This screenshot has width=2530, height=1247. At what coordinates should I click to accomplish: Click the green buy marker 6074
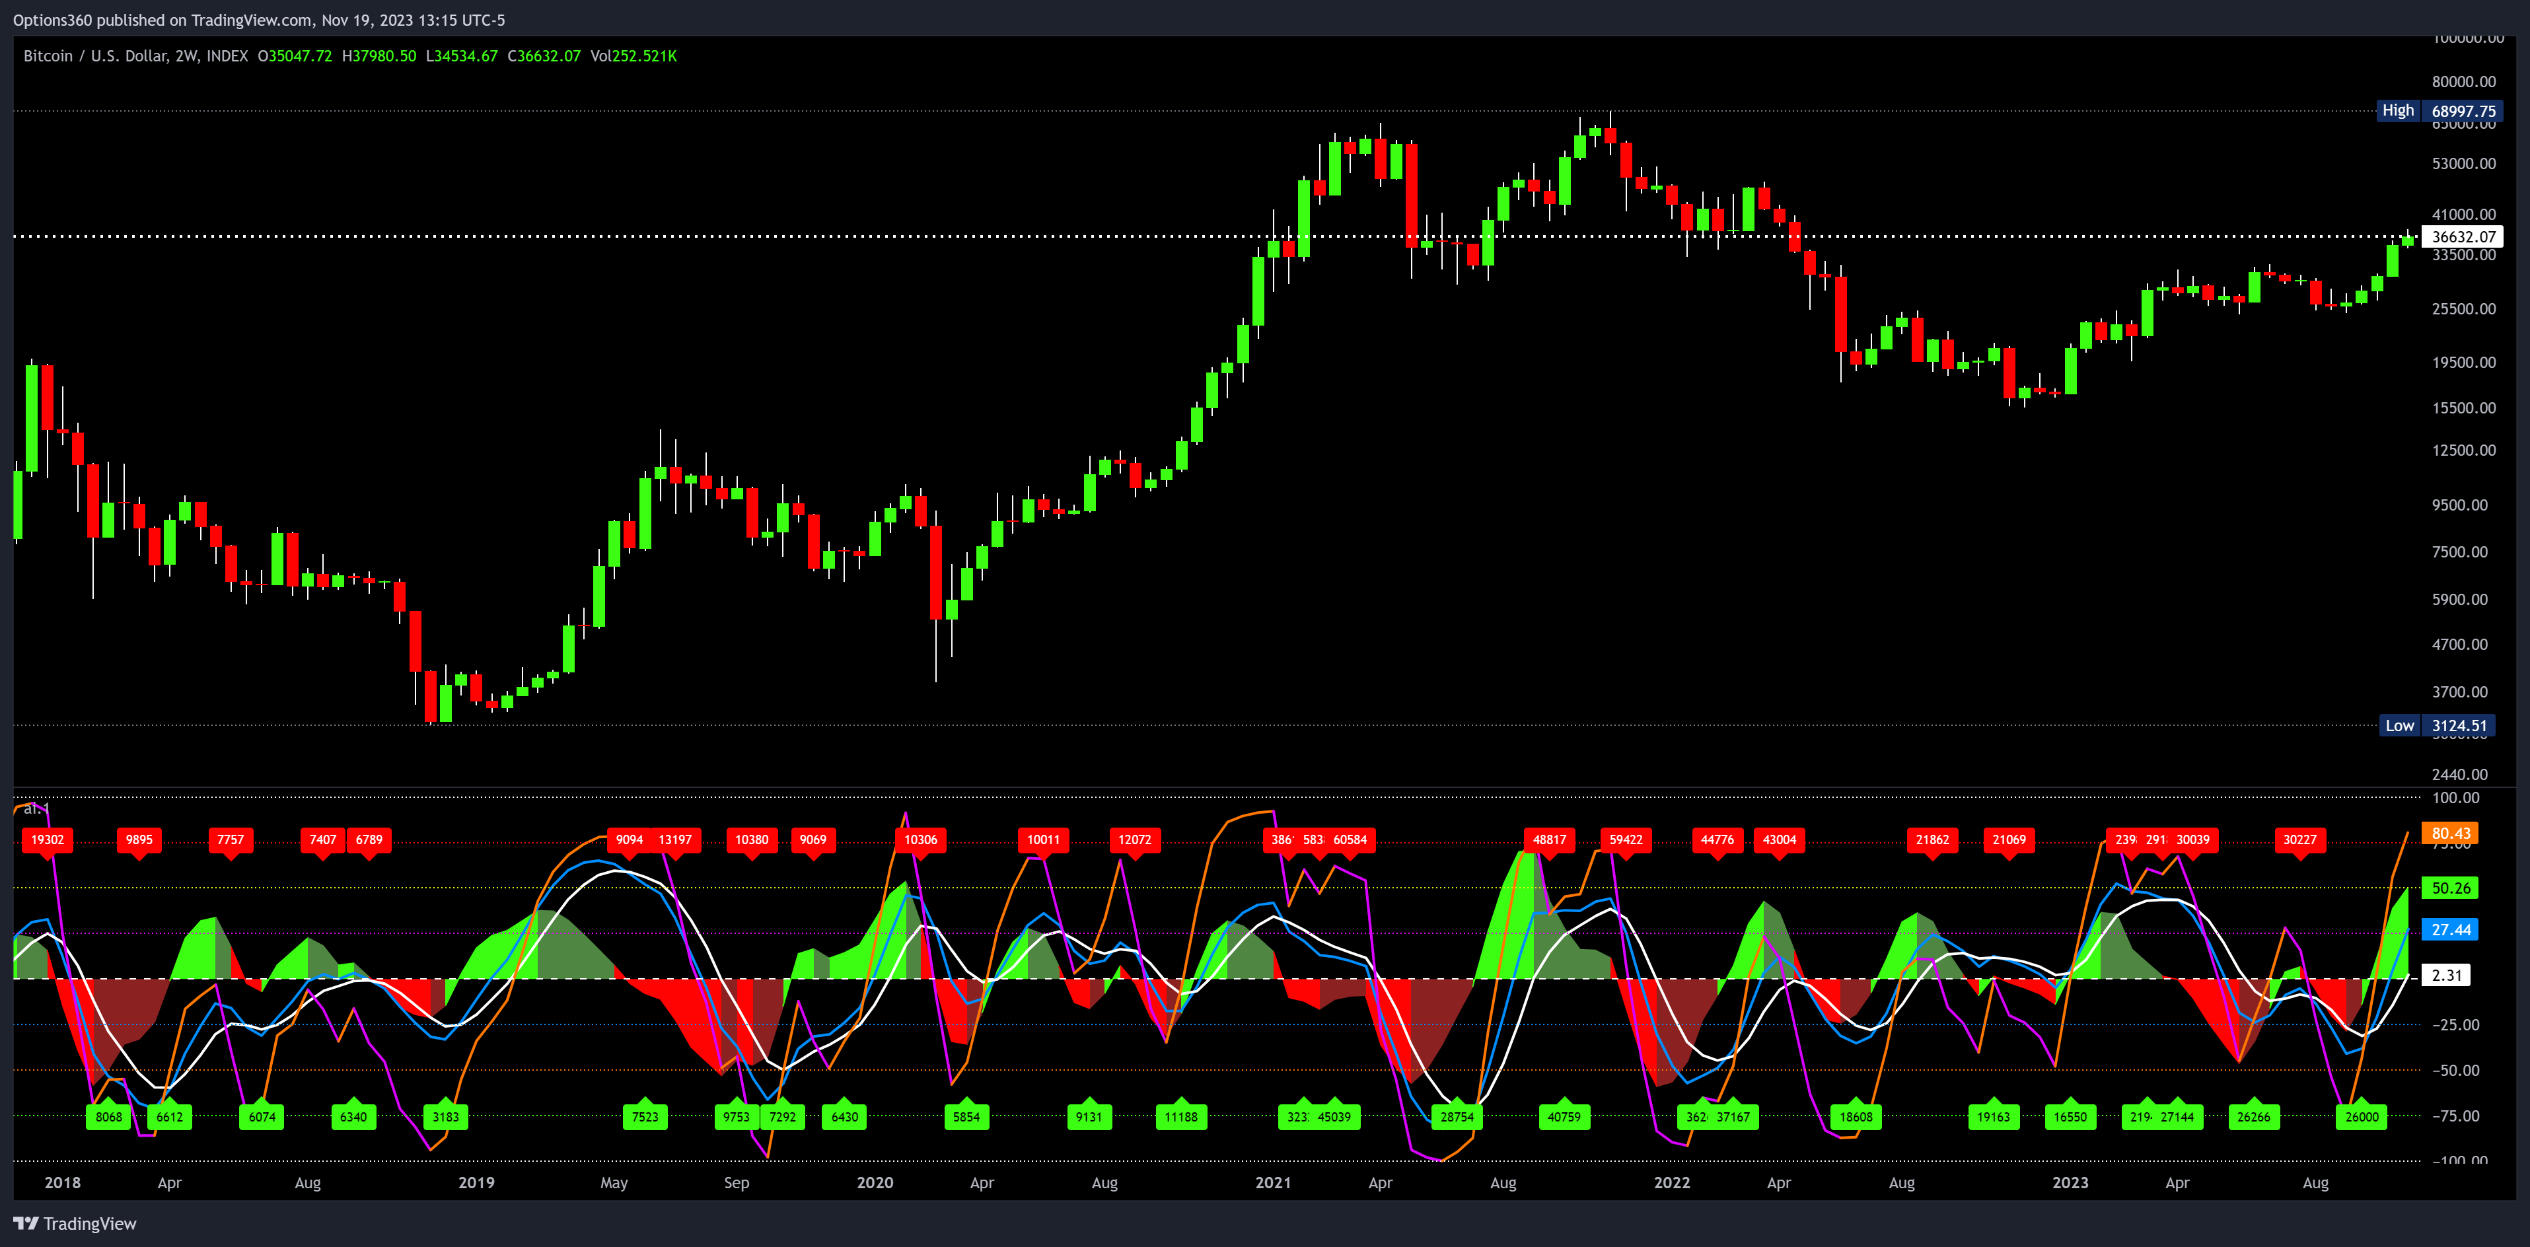coord(262,1116)
